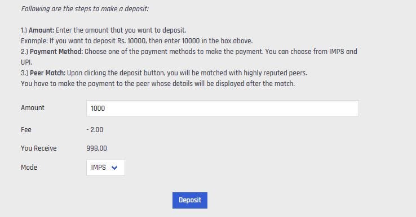416x217 pixels.
Task: Click the blue Deposit button
Action: click(190, 200)
